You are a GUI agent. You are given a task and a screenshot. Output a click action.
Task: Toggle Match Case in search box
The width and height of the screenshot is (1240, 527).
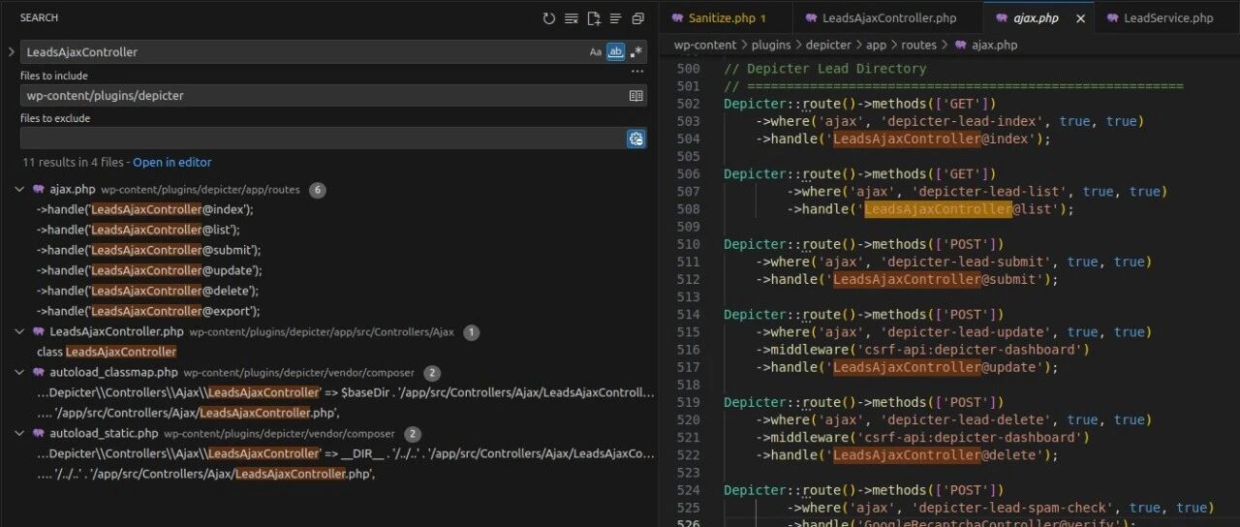click(x=596, y=52)
